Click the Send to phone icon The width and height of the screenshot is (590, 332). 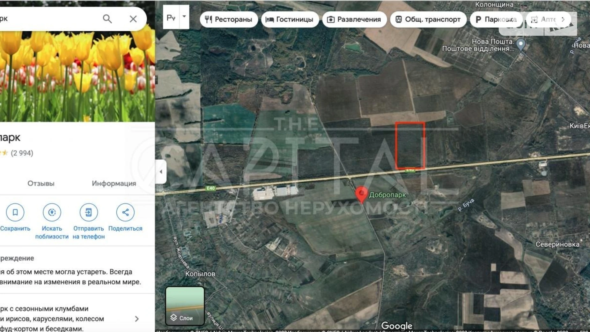88,212
